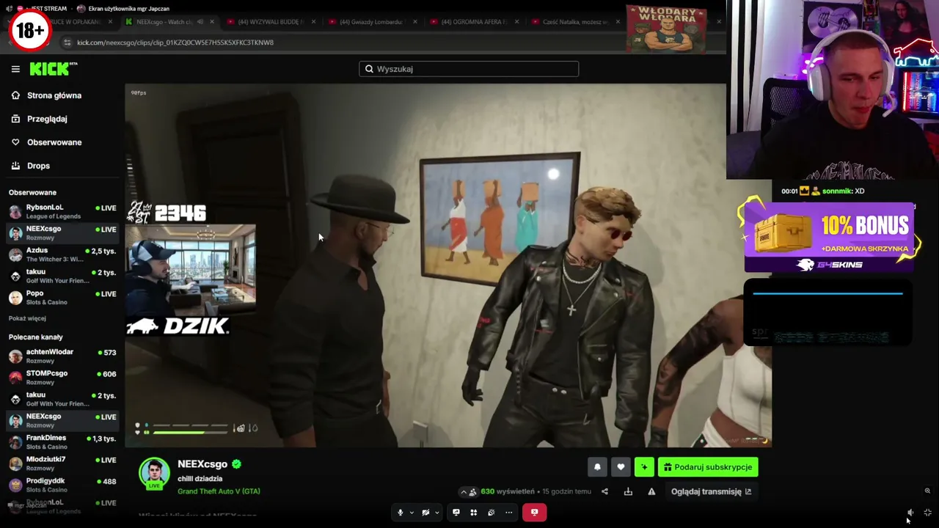The width and height of the screenshot is (939, 528).
Task: Toggle the heart follow button
Action: click(621, 467)
